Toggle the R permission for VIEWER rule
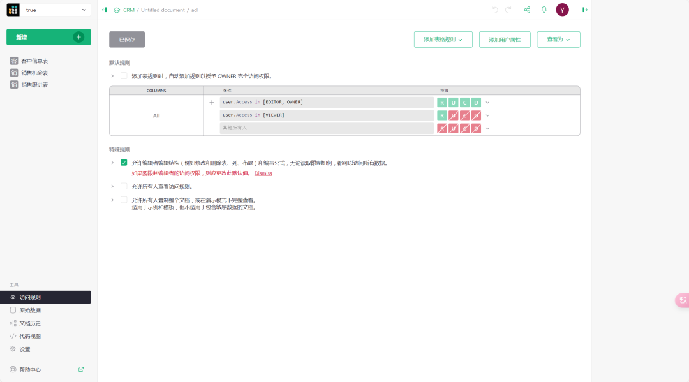The height and width of the screenshot is (382, 689). (442, 115)
